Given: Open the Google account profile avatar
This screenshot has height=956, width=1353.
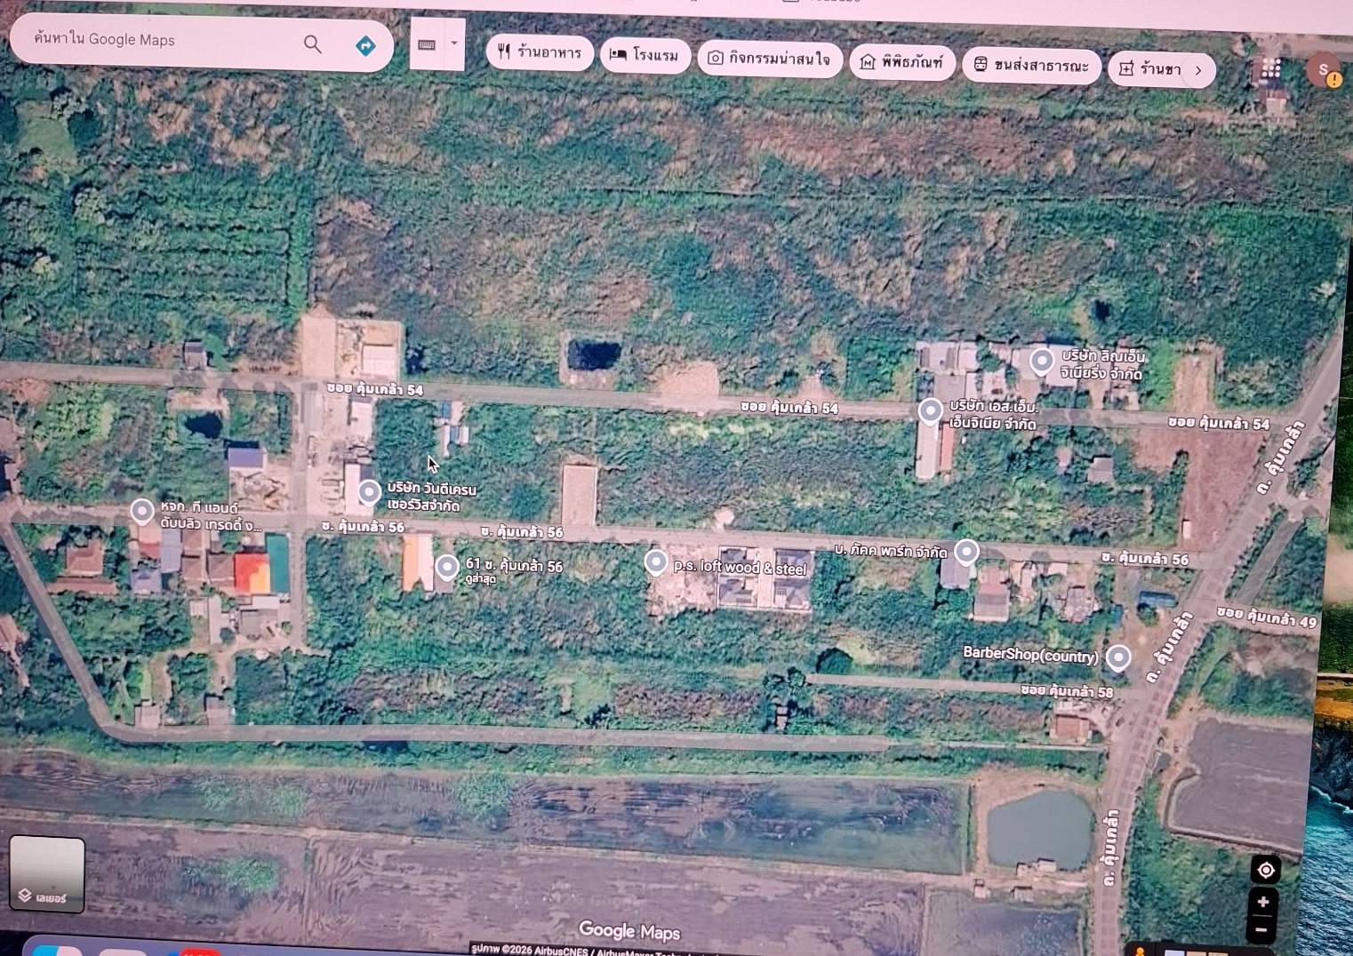Looking at the screenshot, I should (1323, 70).
